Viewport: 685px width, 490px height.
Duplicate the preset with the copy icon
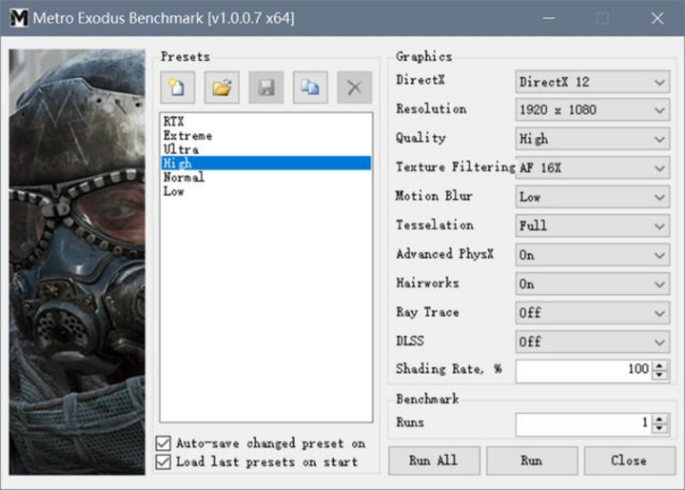(310, 88)
